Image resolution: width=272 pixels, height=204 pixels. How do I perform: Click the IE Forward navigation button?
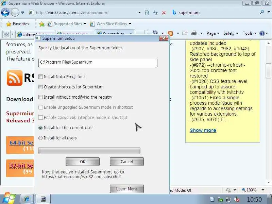tap(15, 13)
